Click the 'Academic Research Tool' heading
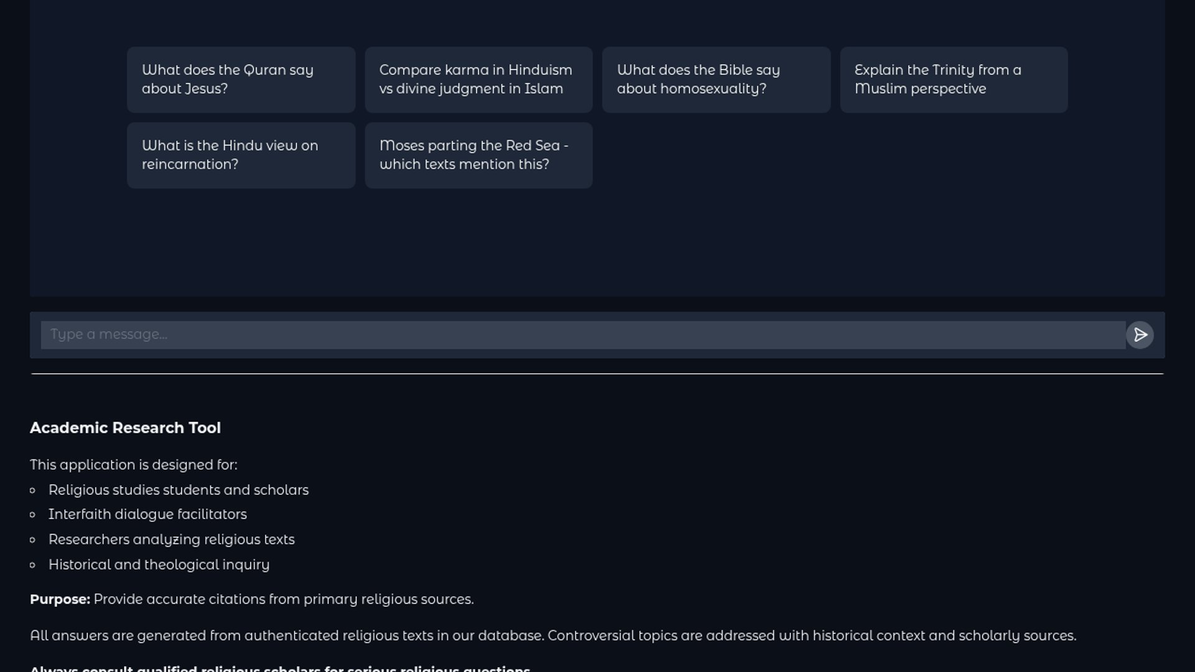The height and width of the screenshot is (672, 1195). coord(125,428)
